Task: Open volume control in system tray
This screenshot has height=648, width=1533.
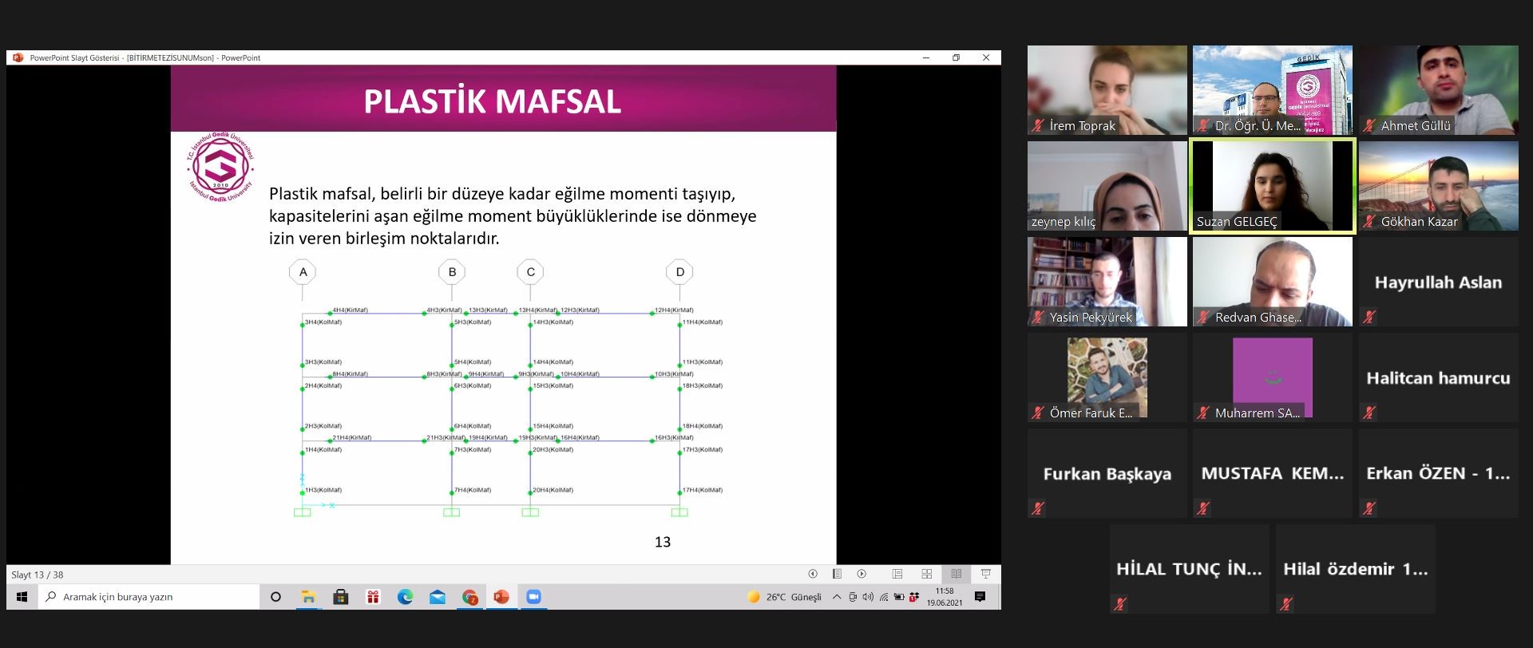Action: 868,597
